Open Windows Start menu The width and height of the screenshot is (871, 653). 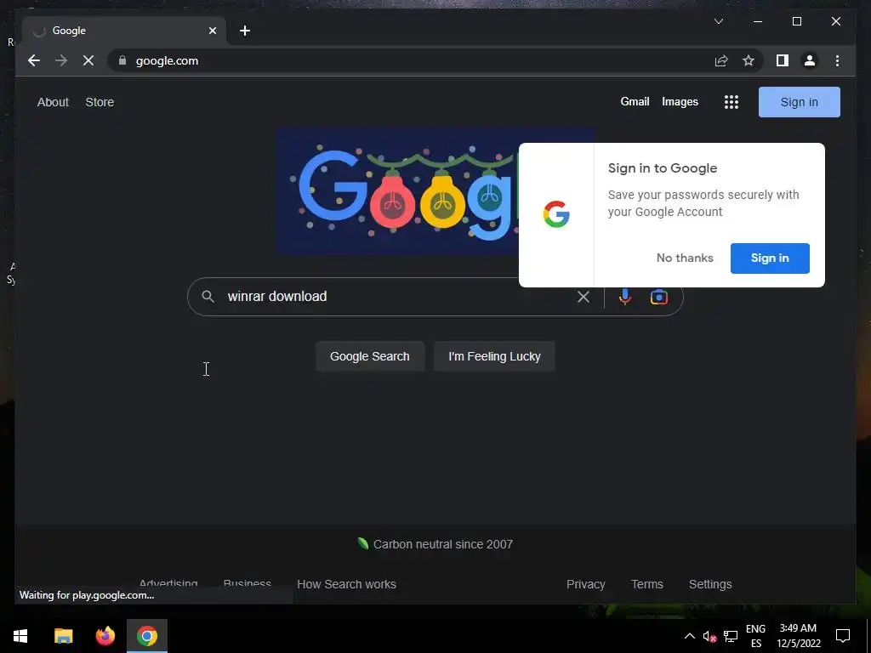tap(20, 636)
